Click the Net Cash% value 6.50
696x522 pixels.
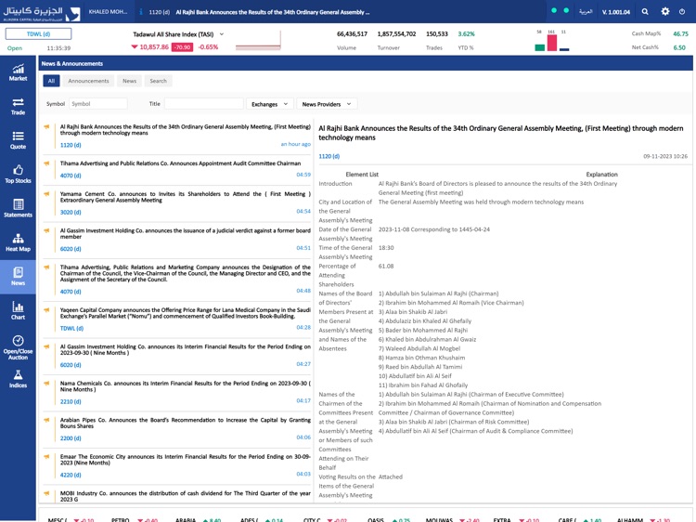pyautogui.click(x=679, y=47)
